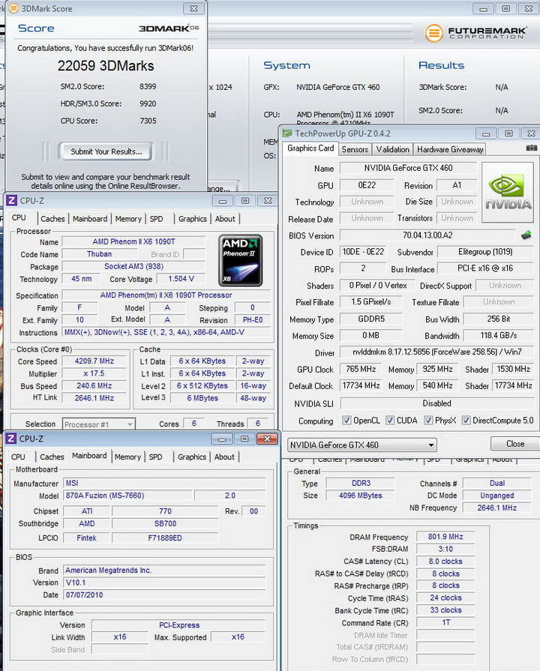Click the Bandwidth value 118.4 GB/s
540x671 pixels.
[x=499, y=336]
